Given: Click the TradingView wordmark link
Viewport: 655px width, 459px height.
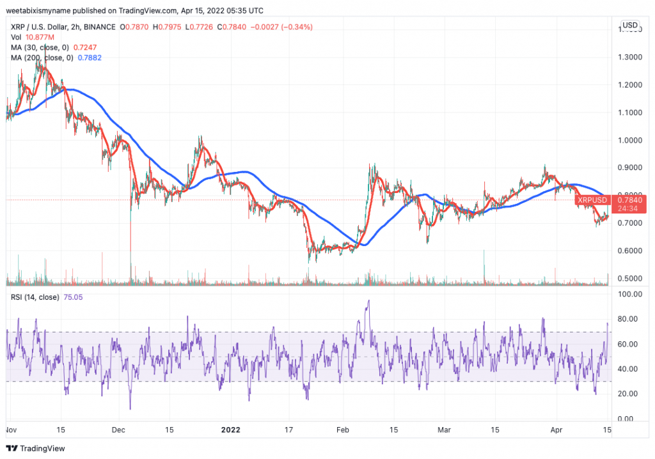Looking at the screenshot, I should tap(42, 448).
